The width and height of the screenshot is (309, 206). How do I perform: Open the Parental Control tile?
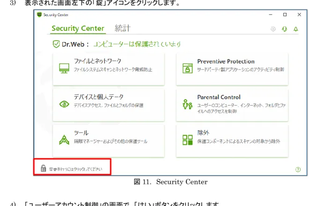click(x=232, y=105)
